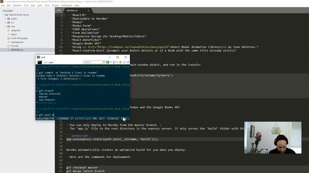The width and height of the screenshot is (309, 173).
Task: Click the Sublime Text app icon in title bar
Action: [x=2, y=1]
